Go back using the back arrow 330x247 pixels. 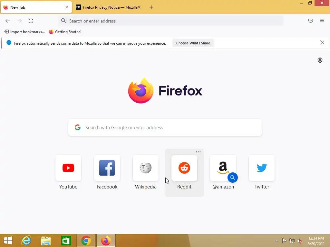pyautogui.click(x=8, y=21)
